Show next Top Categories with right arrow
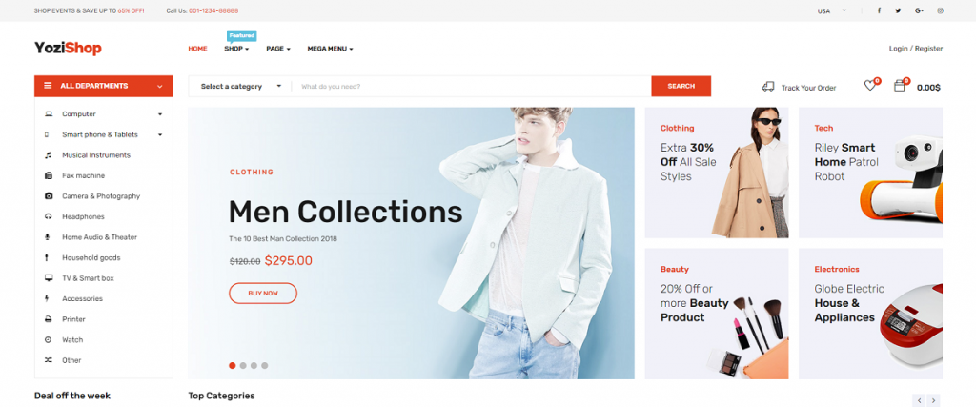The image size is (976, 407). [933, 400]
